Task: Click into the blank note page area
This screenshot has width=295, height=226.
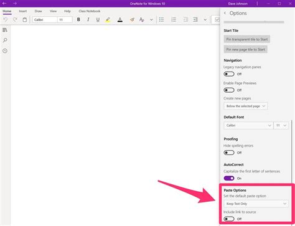Action: tap(115, 125)
